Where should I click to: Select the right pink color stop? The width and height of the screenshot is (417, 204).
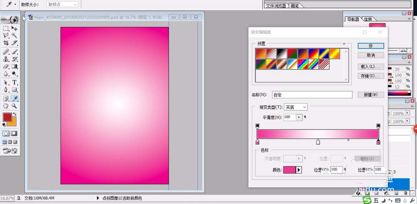point(379,142)
